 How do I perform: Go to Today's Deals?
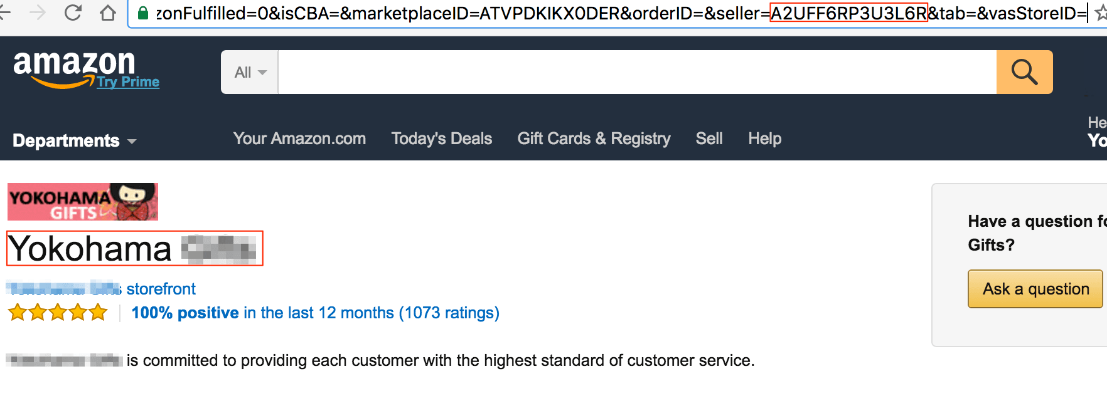[x=441, y=138]
